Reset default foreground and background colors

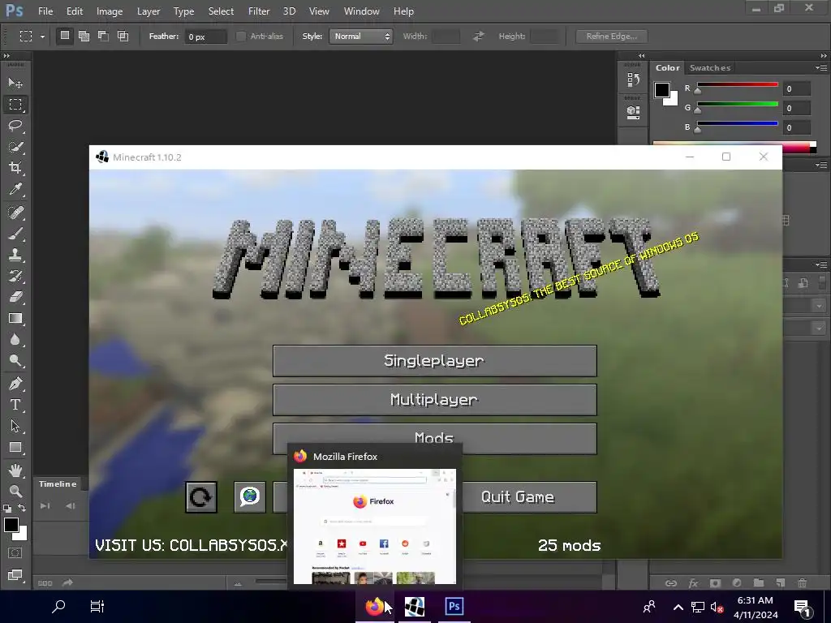[6, 509]
